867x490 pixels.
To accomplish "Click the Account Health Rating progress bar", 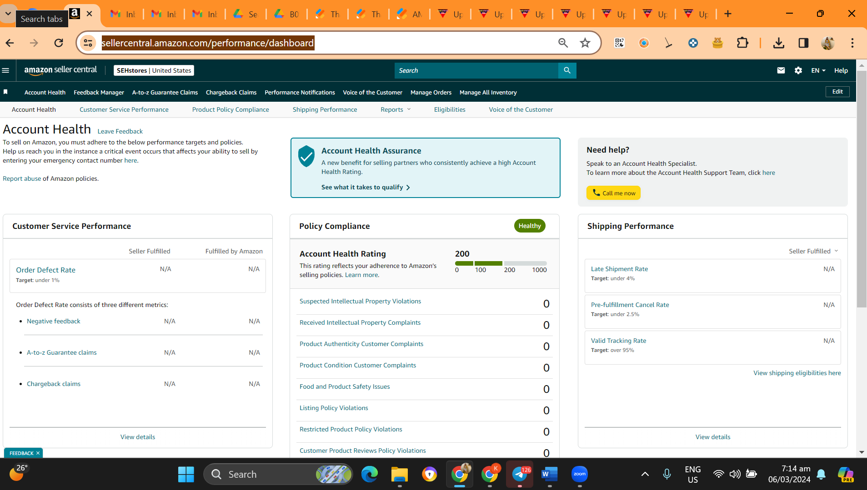I will (501, 263).
